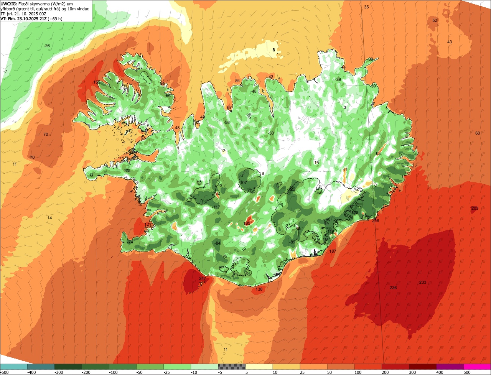Select the -84 value in south Iceland
This screenshot has width=491, height=375.
point(217,243)
